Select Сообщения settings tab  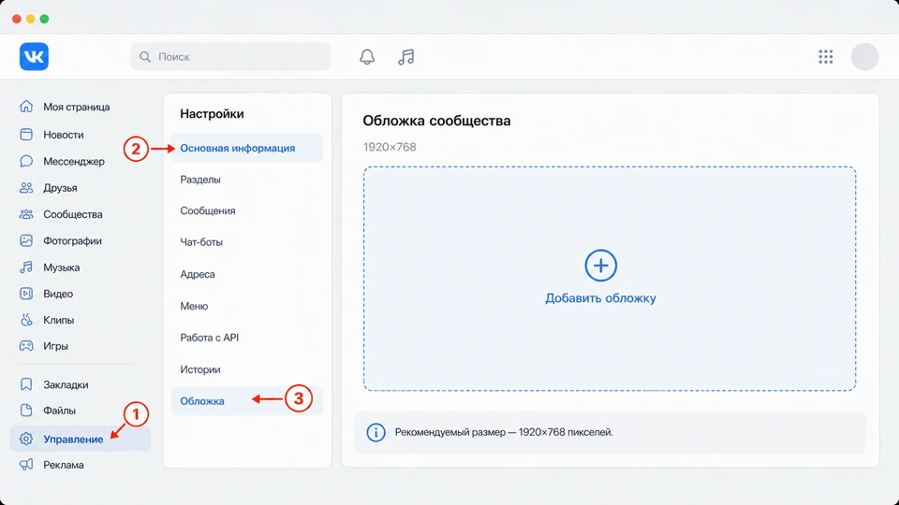coord(208,210)
